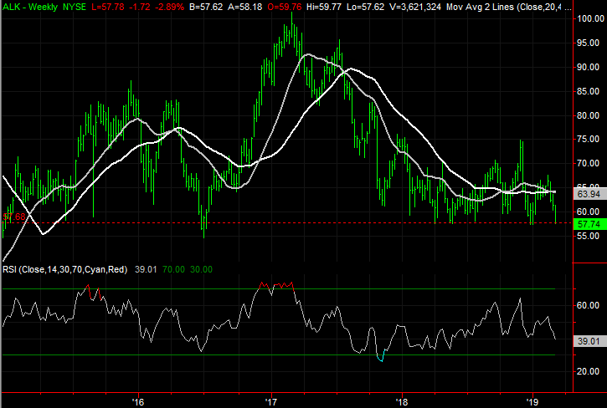Viewport: 607px width, 408px height.
Task: Select the volume V=3,621,324
Action: (x=415, y=7)
